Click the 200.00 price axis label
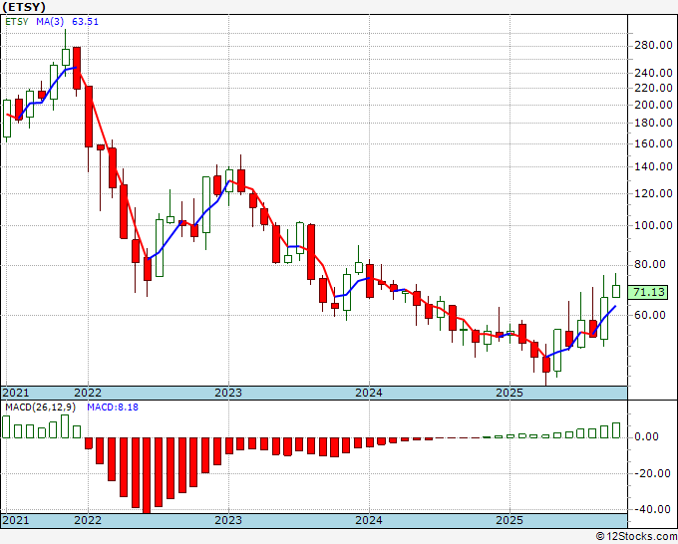Viewport: 678px width, 544px height. (x=653, y=105)
